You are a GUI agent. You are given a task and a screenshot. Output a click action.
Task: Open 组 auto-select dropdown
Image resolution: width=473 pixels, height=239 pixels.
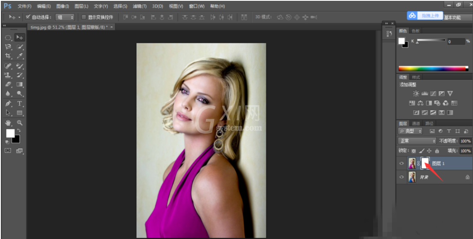click(65, 17)
